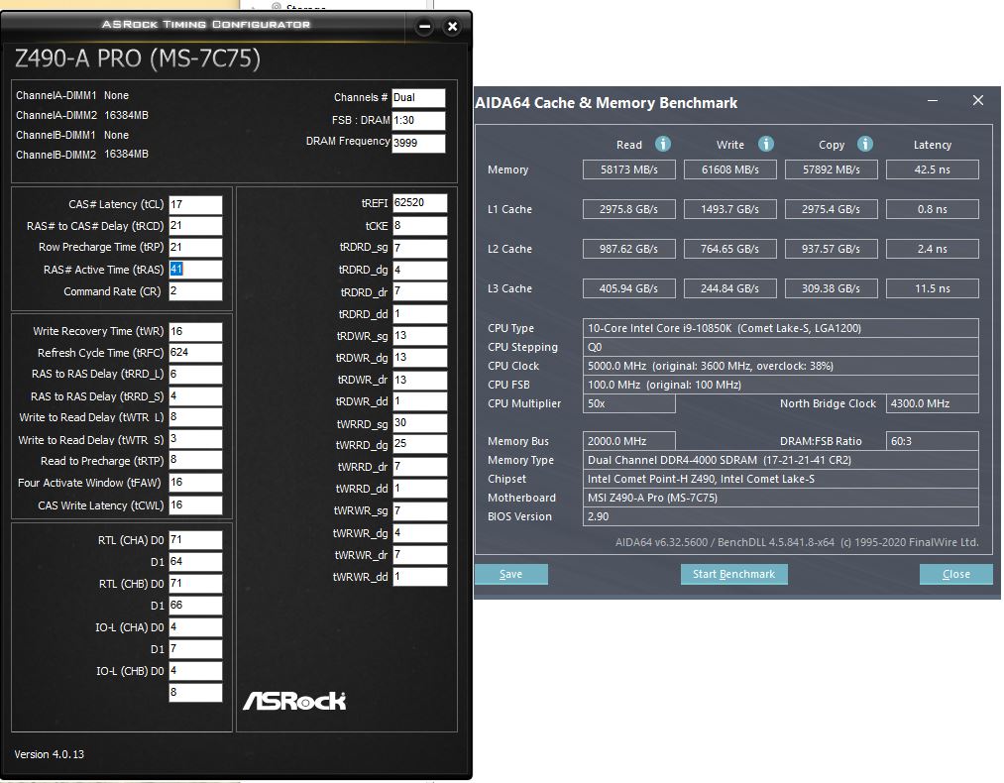
Task: Minimize the ASRock Timing Configurator window
Action: pyautogui.click(x=424, y=27)
